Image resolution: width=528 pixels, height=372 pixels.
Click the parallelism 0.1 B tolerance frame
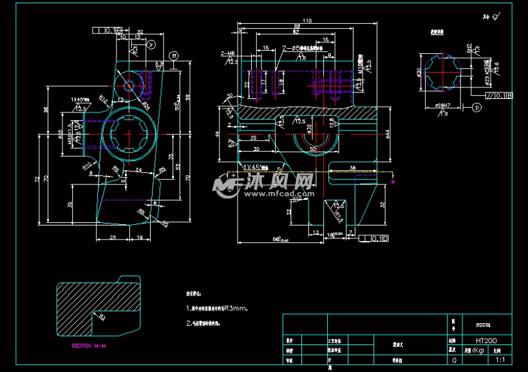pos(499,96)
